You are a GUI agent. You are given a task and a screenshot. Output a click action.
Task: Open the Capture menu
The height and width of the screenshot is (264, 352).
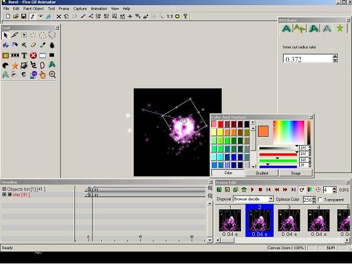(80, 9)
